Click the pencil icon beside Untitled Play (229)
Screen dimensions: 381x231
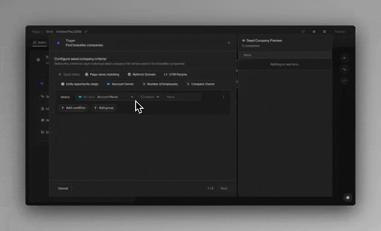click(x=86, y=32)
